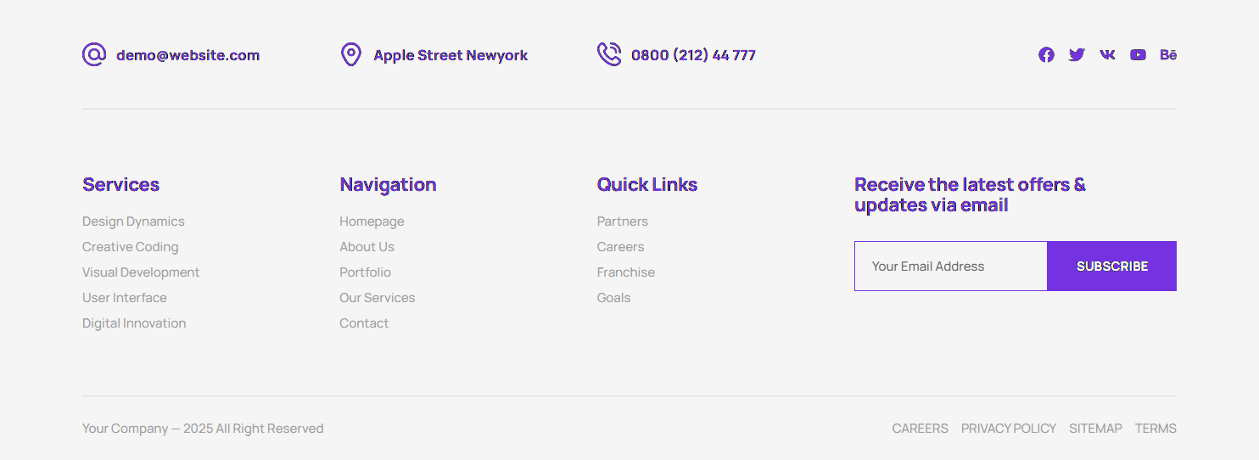Click the email at-sign icon
Image resolution: width=1259 pixels, height=460 pixels.
[93, 55]
